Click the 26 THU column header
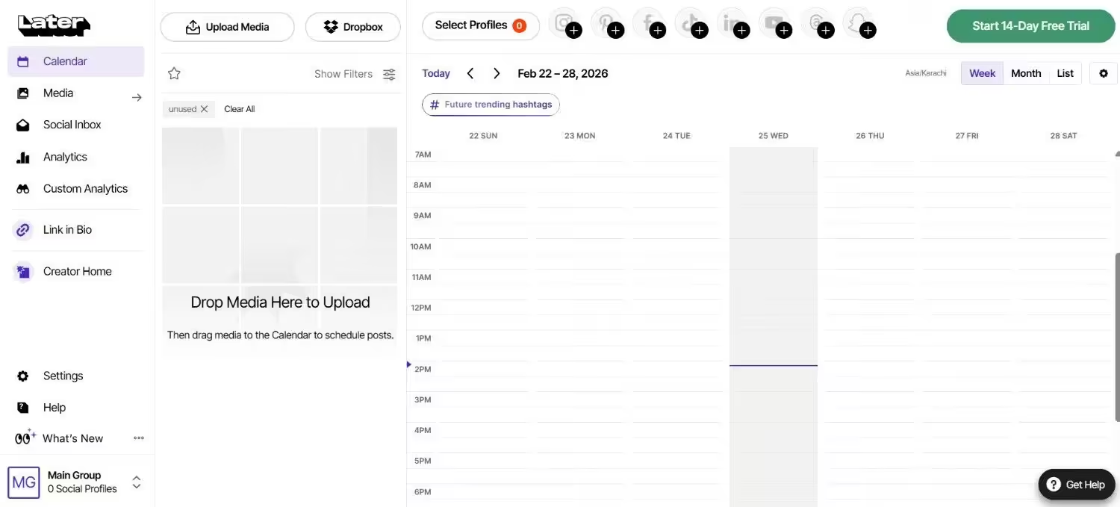 click(x=871, y=136)
